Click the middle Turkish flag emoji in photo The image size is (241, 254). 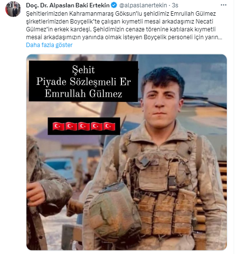(x=84, y=127)
